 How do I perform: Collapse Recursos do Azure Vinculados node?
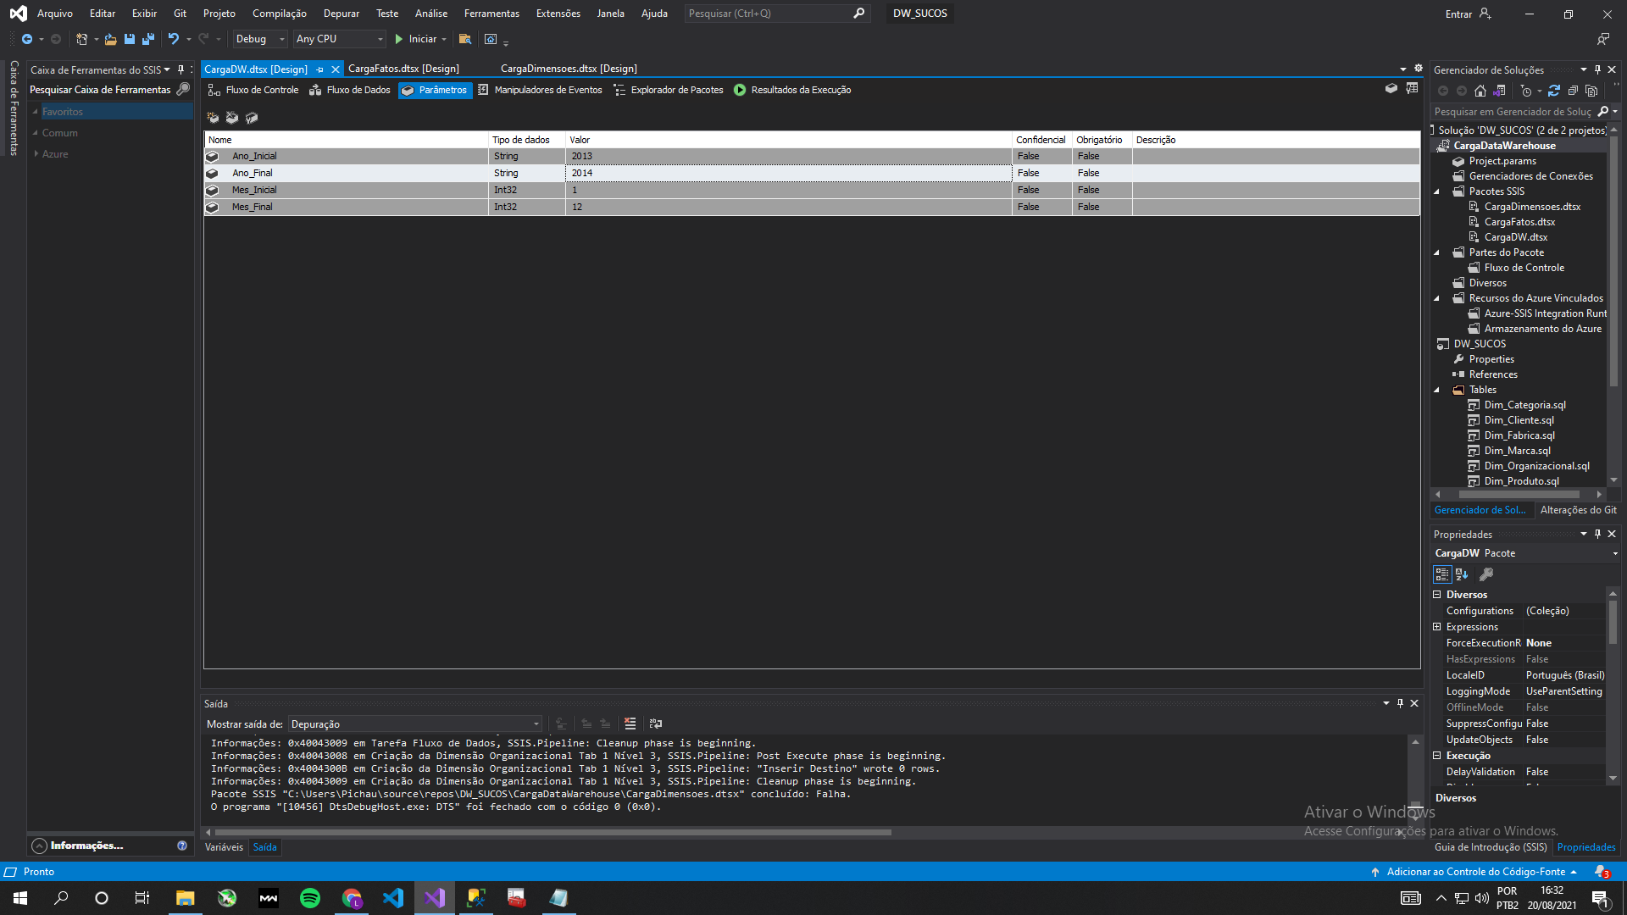[1437, 298]
